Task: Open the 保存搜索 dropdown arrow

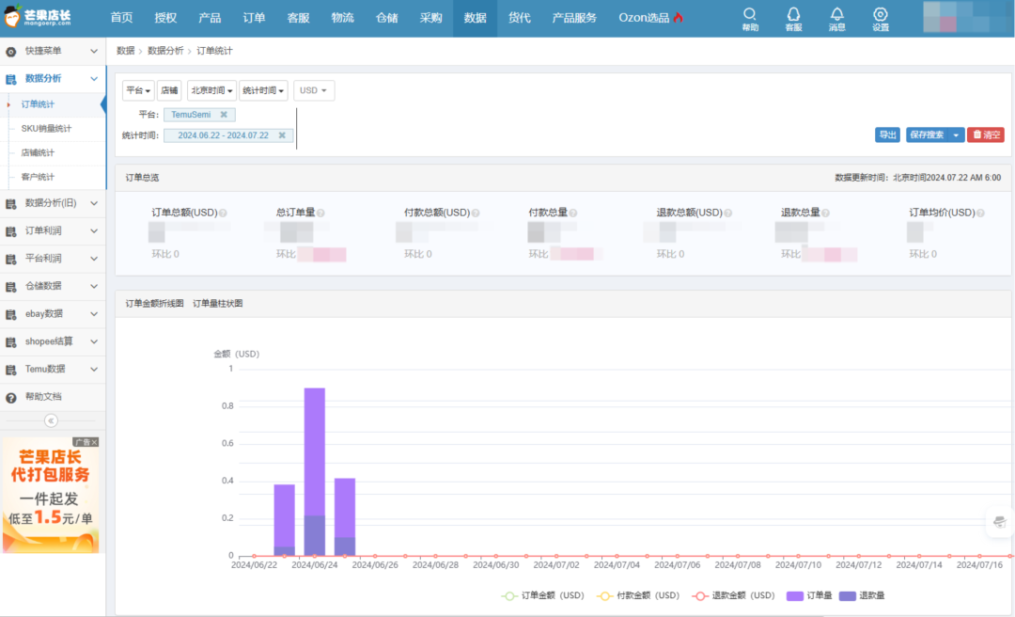Action: pos(956,134)
